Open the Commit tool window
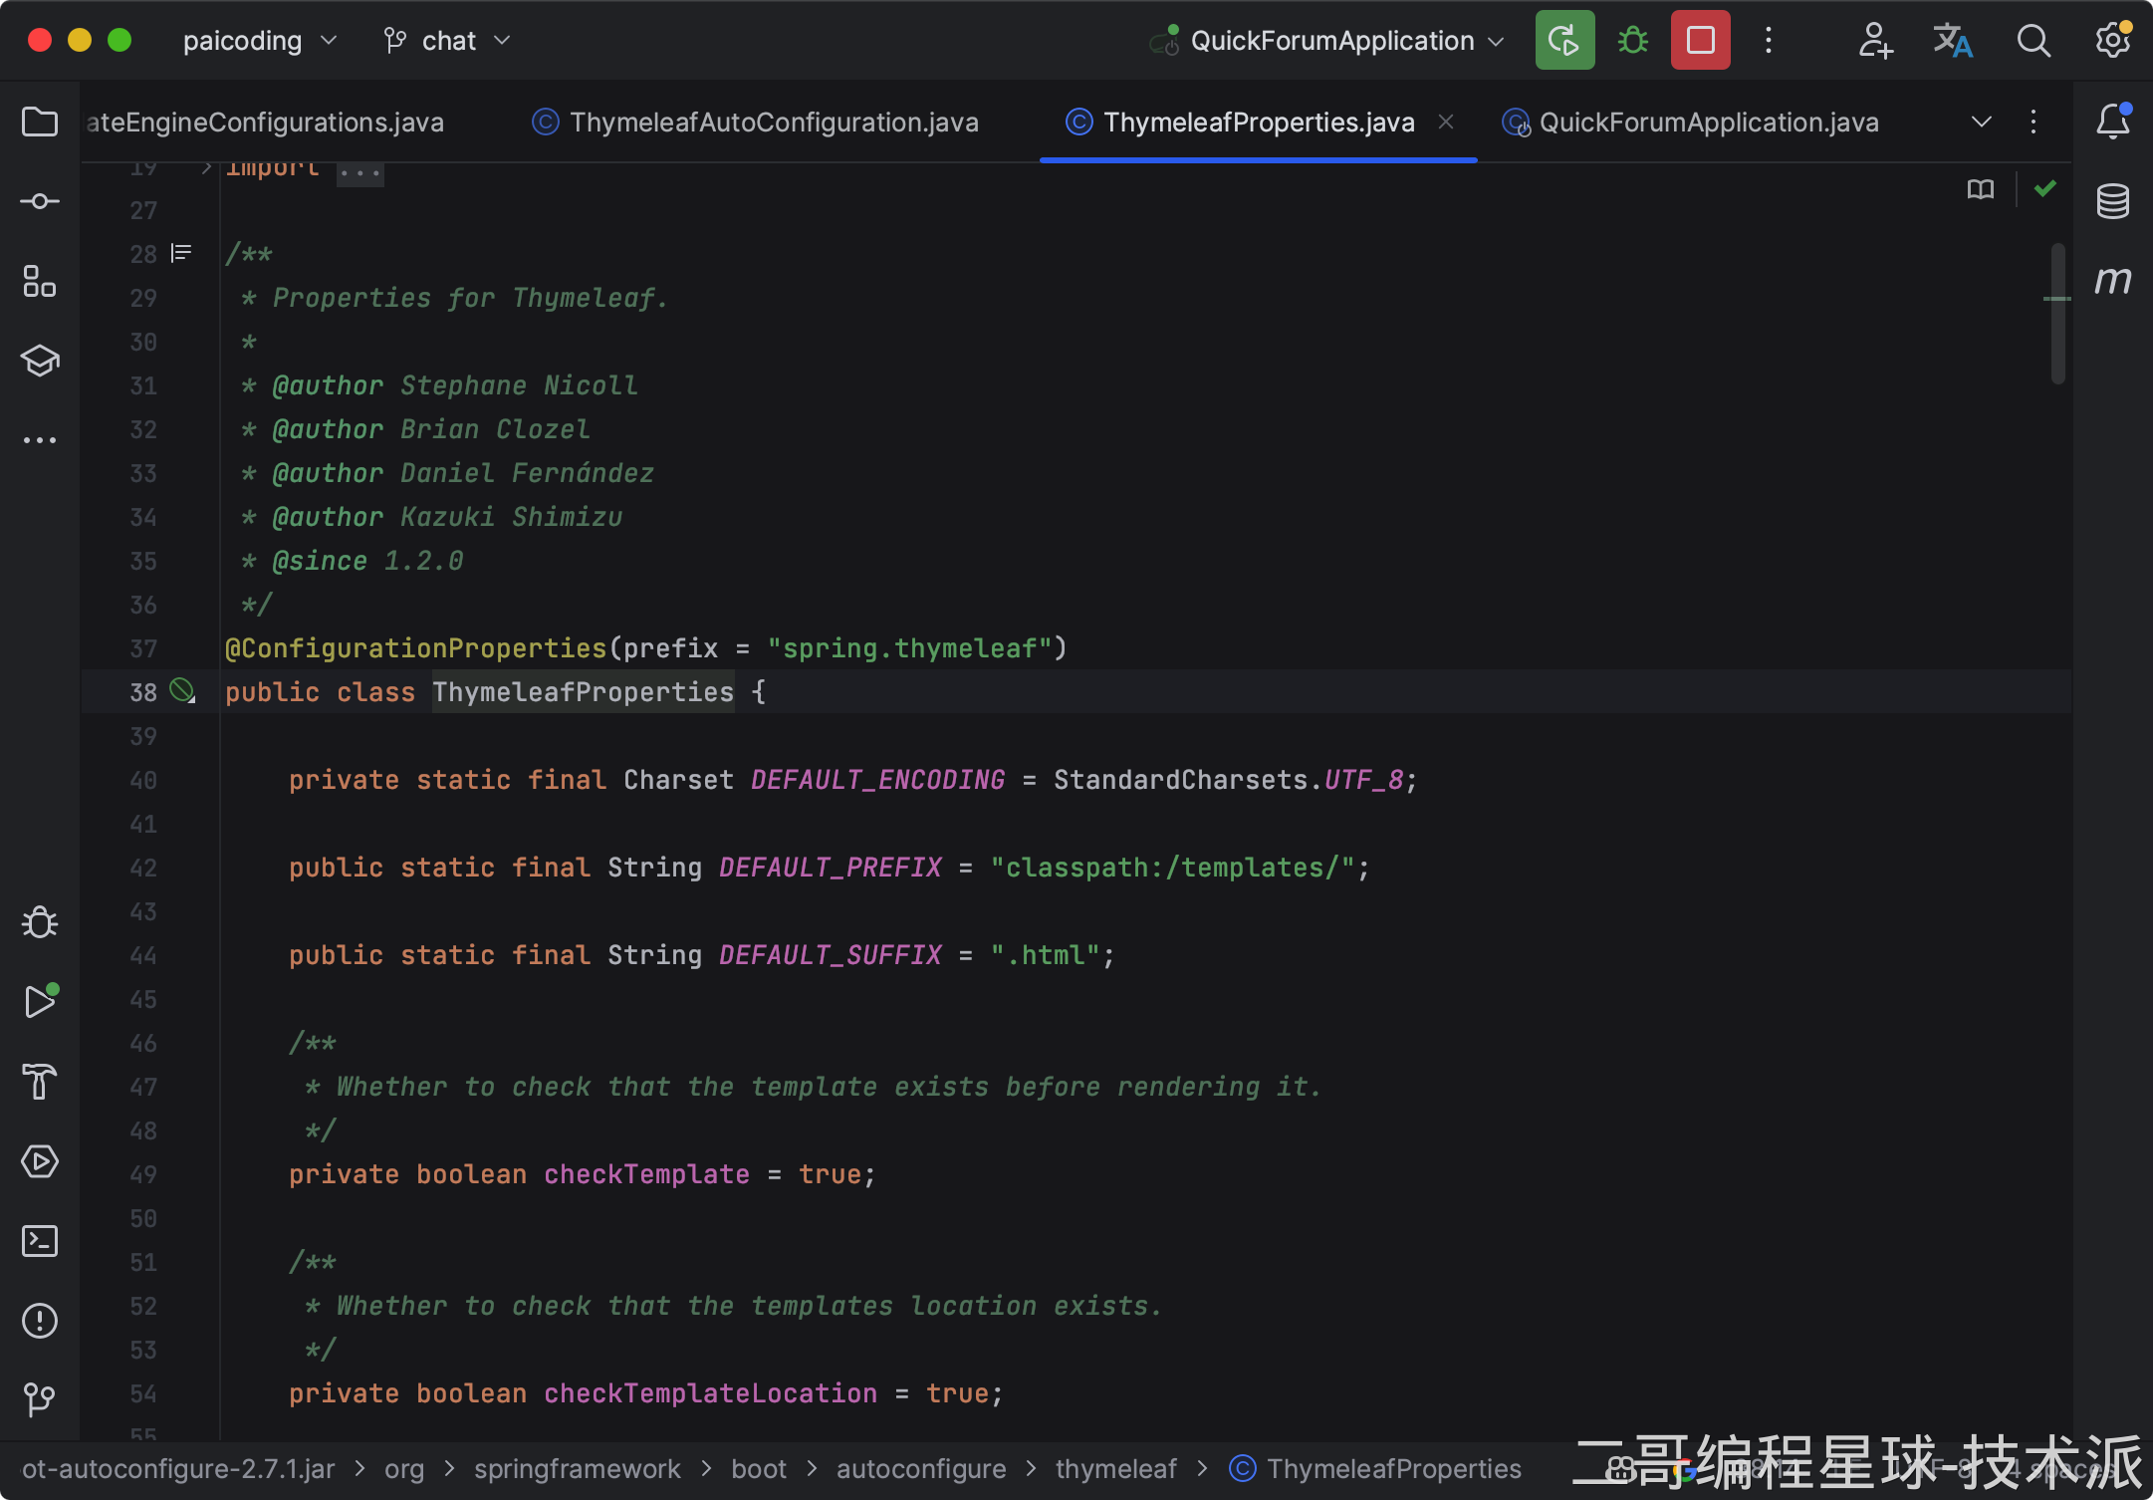 40,201
